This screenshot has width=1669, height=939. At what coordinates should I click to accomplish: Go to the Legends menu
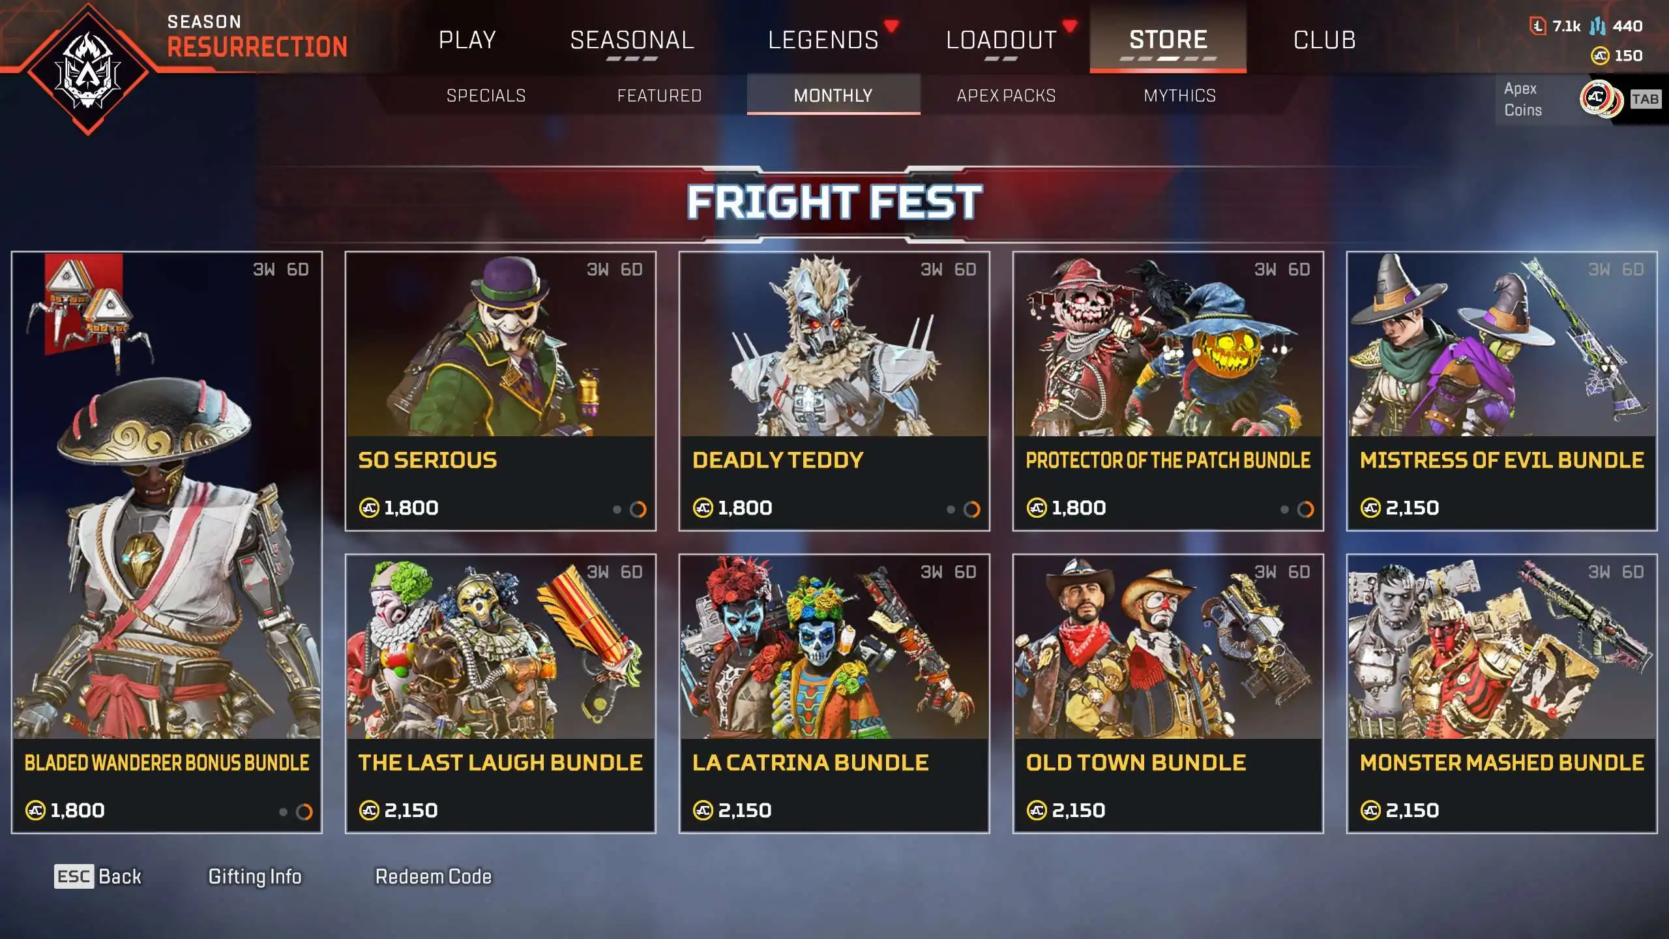[x=823, y=40]
